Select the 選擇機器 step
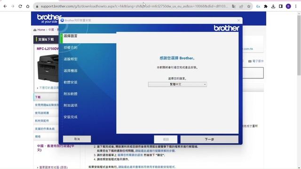 click(71, 71)
